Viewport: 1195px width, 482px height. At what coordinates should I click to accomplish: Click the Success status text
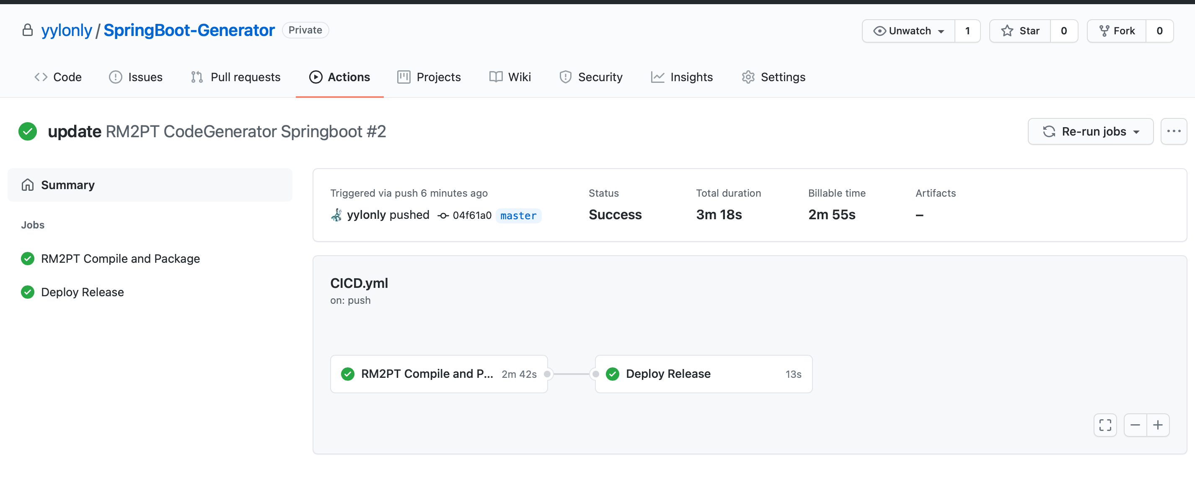(615, 215)
